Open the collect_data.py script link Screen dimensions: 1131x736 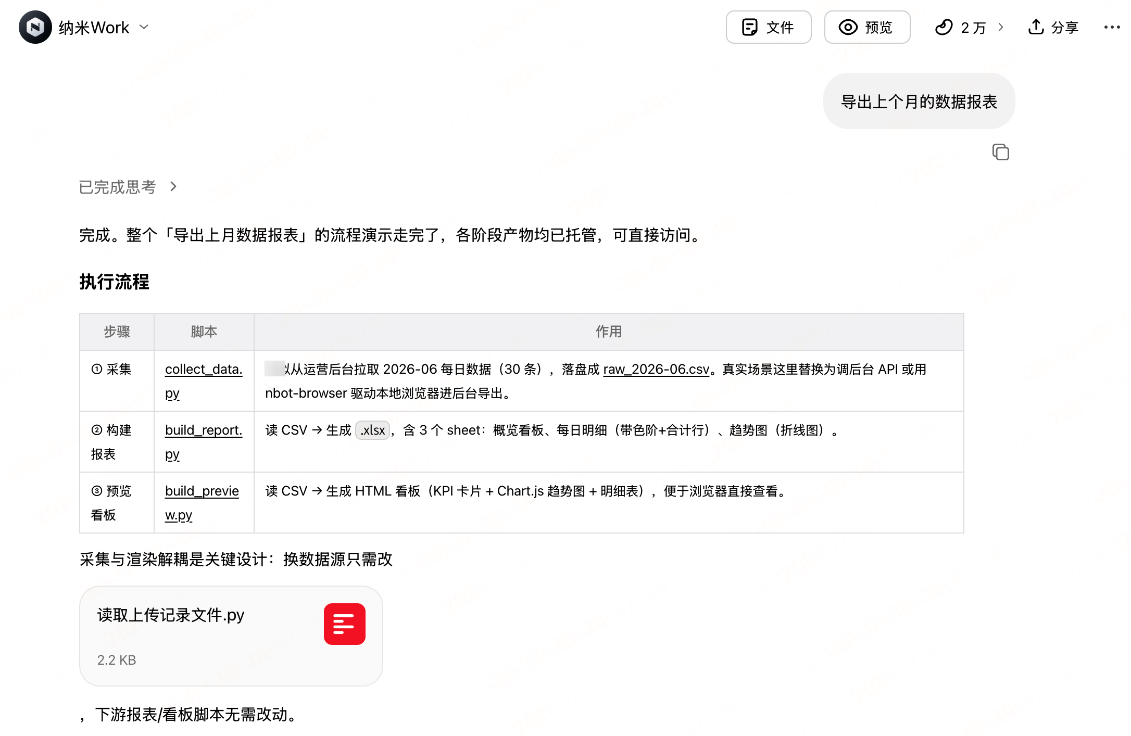tap(204, 381)
